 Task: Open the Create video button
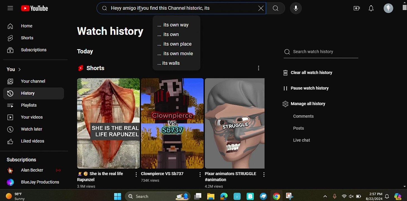357,8
